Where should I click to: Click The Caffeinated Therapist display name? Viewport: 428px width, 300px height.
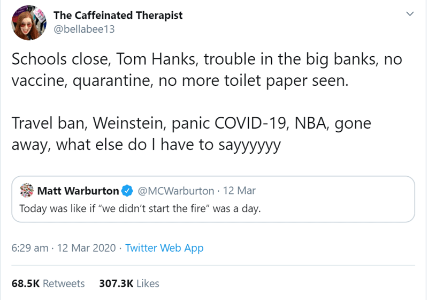(118, 15)
